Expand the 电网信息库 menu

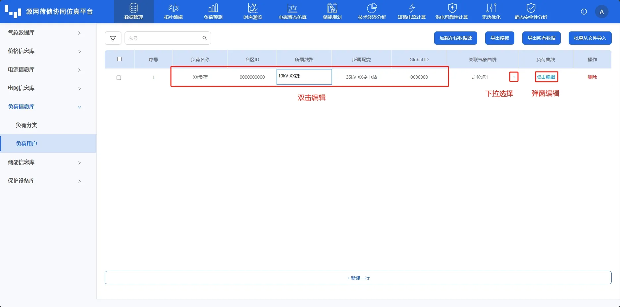(x=48, y=88)
